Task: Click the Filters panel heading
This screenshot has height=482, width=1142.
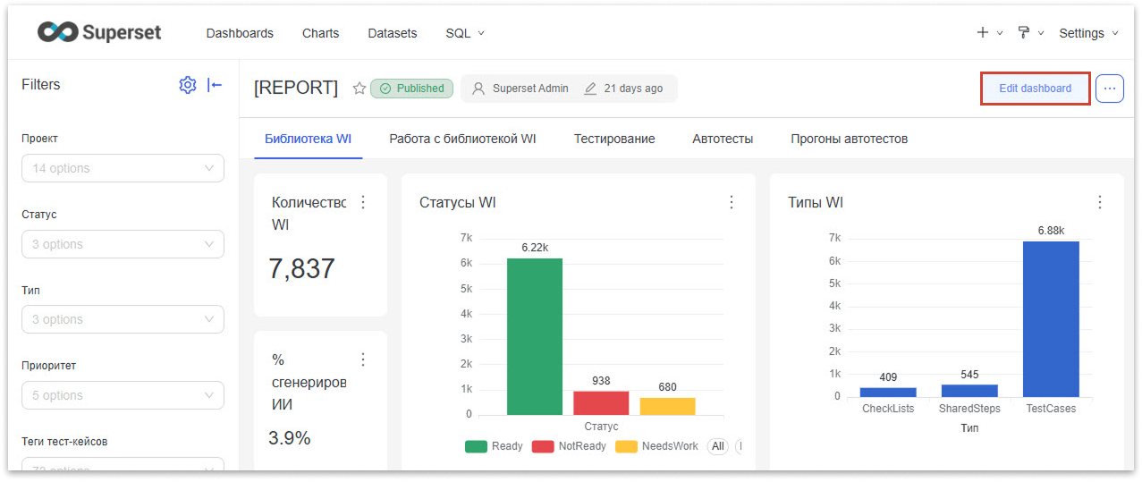Action: (x=41, y=85)
